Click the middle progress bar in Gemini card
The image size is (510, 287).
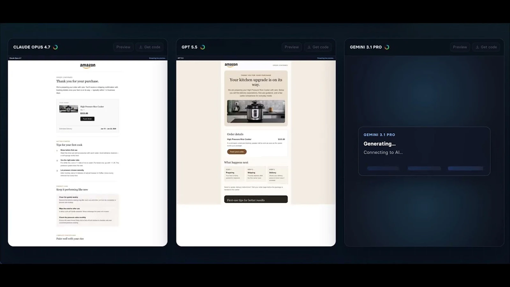point(424,168)
